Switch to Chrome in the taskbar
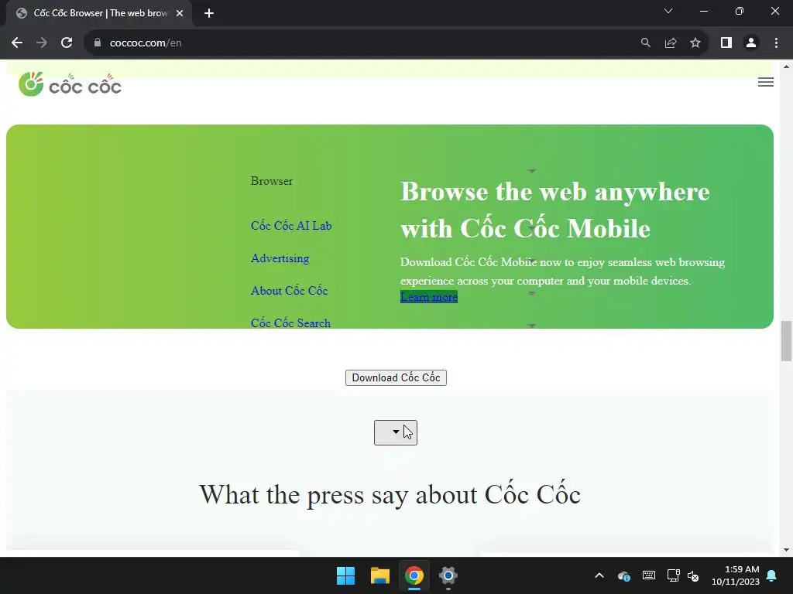 pyautogui.click(x=414, y=575)
